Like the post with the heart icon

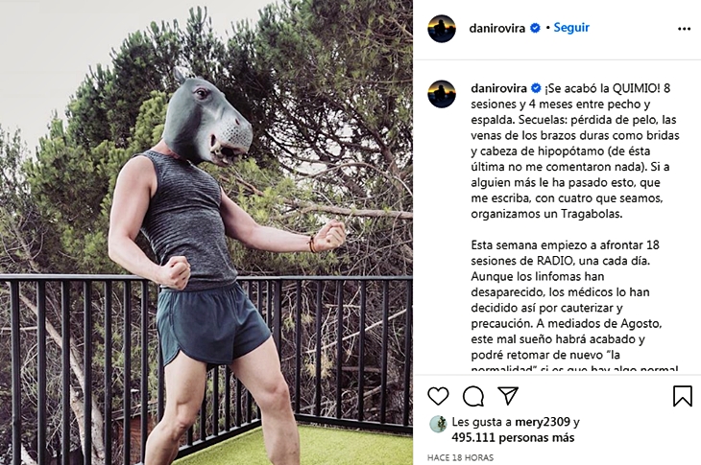pyautogui.click(x=438, y=396)
